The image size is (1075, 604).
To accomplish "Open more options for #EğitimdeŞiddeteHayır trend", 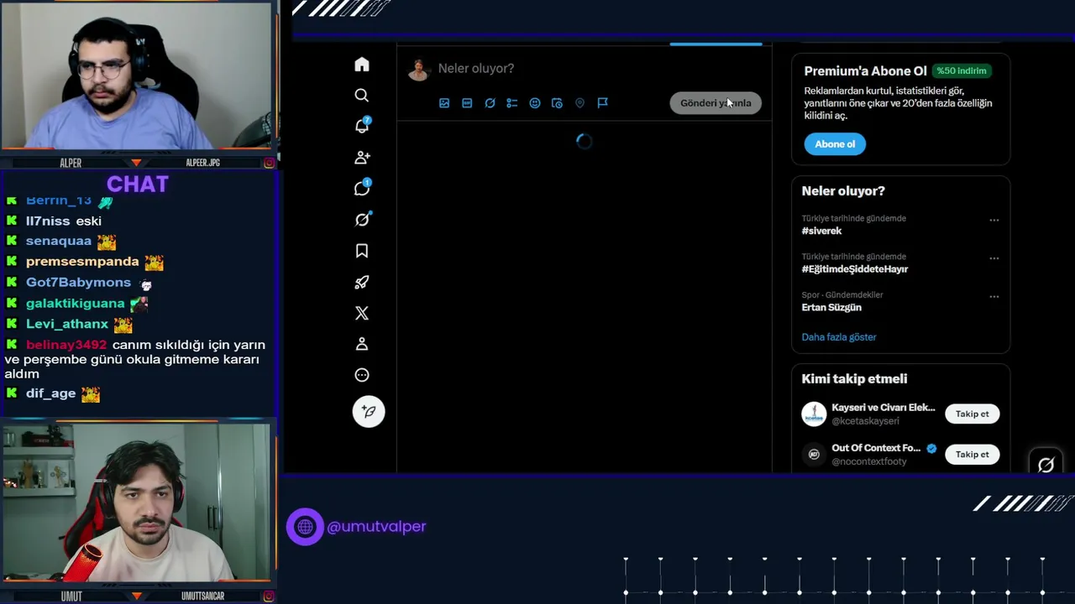I will pos(994,258).
